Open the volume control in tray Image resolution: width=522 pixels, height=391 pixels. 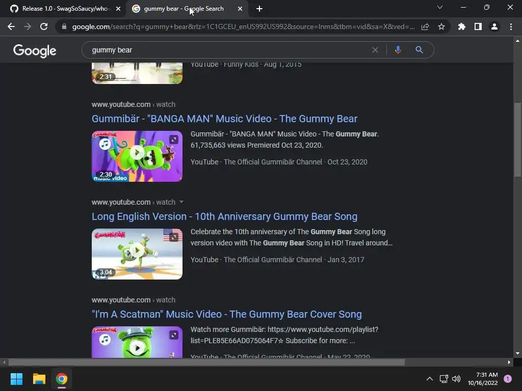point(456,379)
